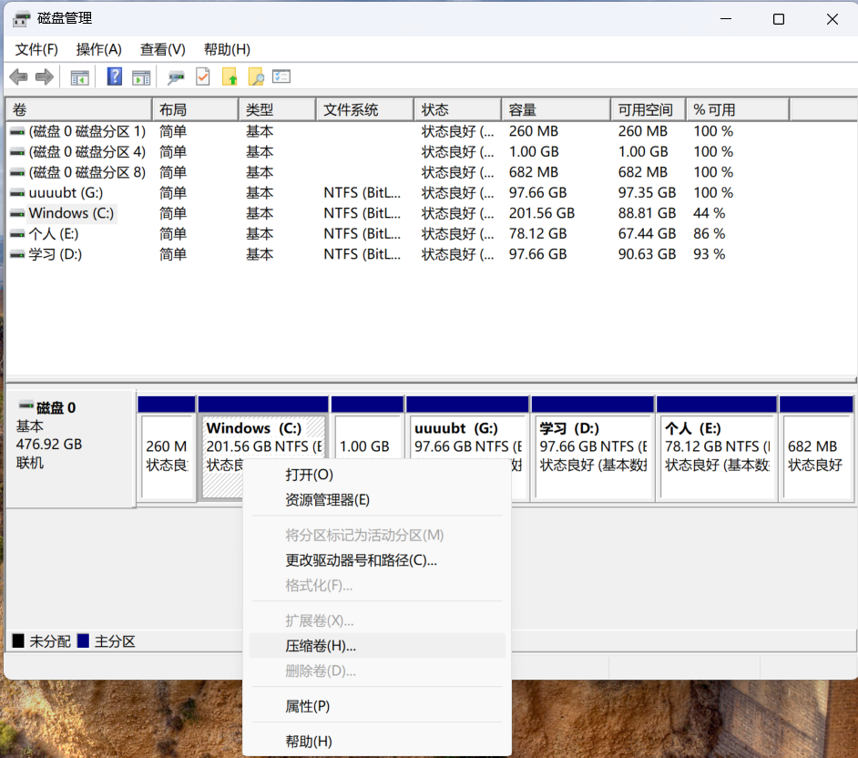Choose 资源管理器(E) from the context menu
This screenshot has width=858, height=758.
point(376,499)
